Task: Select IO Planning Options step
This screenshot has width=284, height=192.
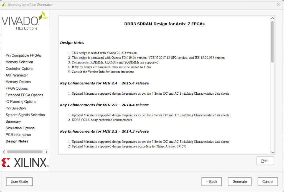Action: [21, 102]
